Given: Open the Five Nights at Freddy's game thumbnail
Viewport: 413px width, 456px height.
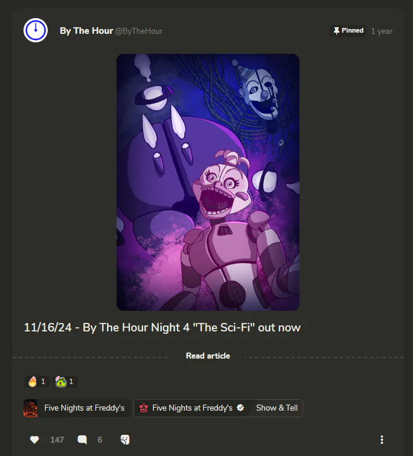Looking at the screenshot, I should [31, 408].
